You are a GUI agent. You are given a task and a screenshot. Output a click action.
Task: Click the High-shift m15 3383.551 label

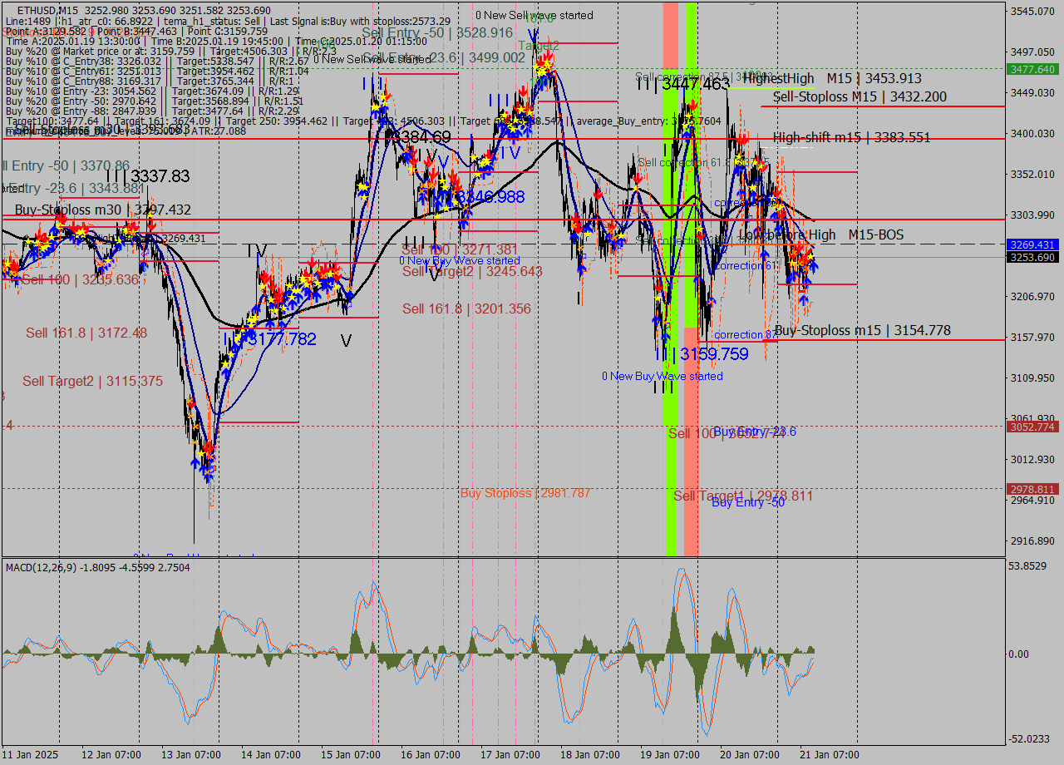click(851, 138)
